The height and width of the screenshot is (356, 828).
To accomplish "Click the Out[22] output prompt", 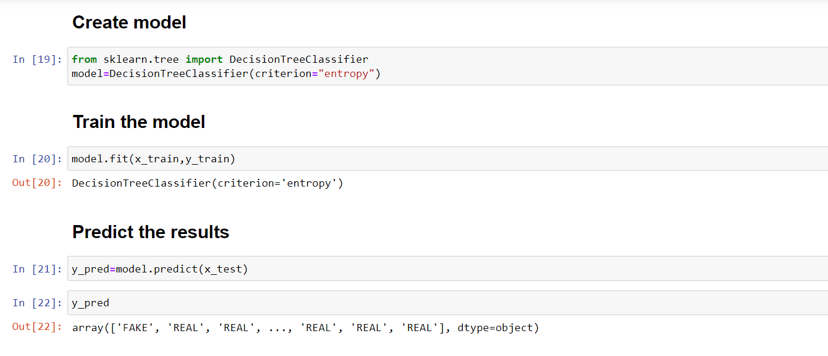I will [37, 327].
